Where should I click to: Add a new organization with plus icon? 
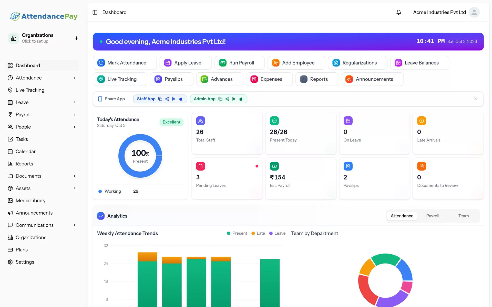click(76, 38)
